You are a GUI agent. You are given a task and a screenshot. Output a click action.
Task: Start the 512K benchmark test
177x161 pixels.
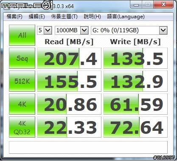[x=22, y=81]
